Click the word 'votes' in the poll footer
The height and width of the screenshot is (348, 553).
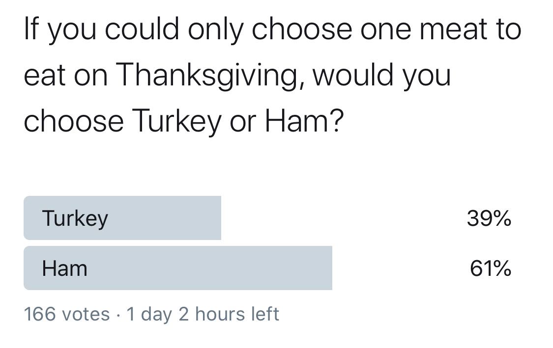pyautogui.click(x=86, y=314)
